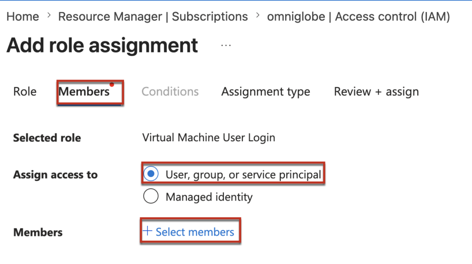Screen dimensions: 472x264
Task: Choose the Managed identity radio button
Action: coord(150,197)
